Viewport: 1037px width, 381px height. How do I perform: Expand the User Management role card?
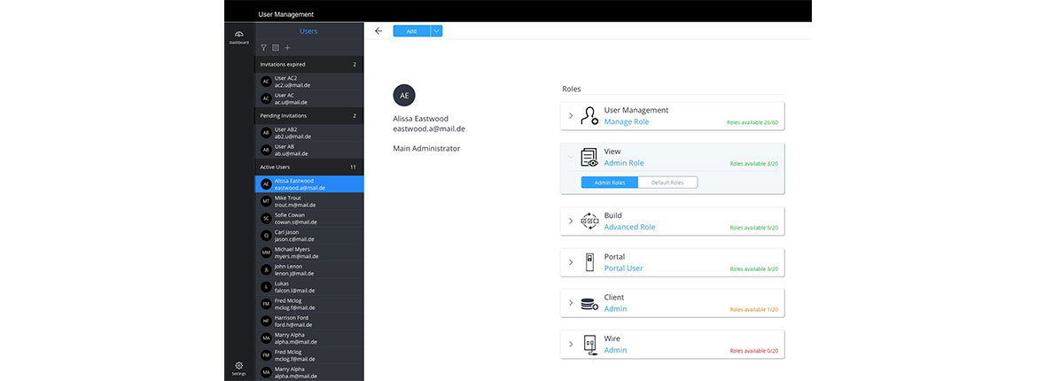(571, 116)
